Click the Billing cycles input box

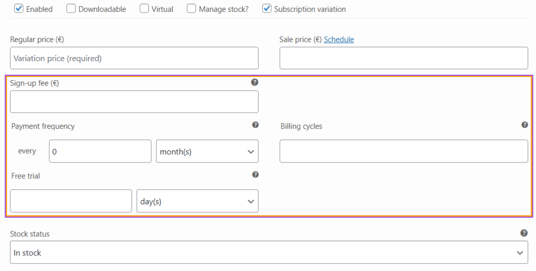point(404,152)
